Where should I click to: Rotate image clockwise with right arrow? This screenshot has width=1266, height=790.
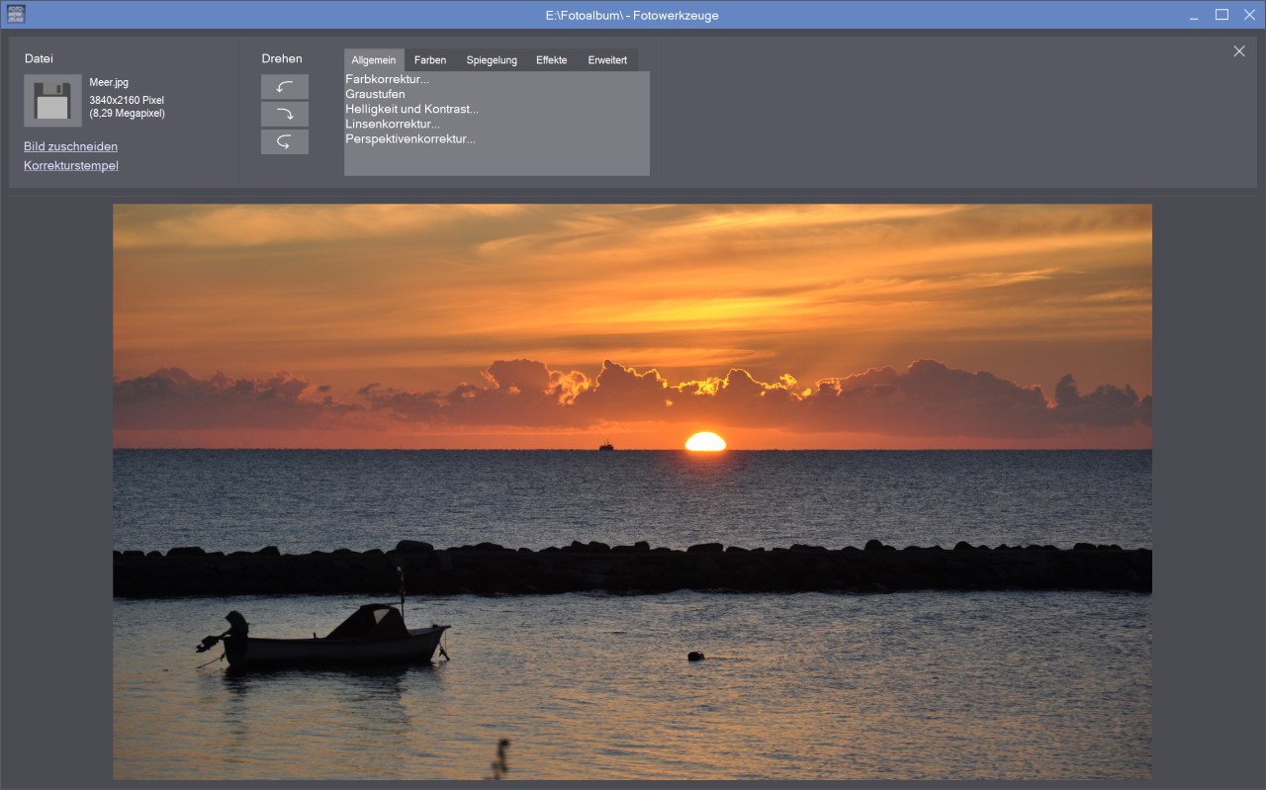(285, 115)
